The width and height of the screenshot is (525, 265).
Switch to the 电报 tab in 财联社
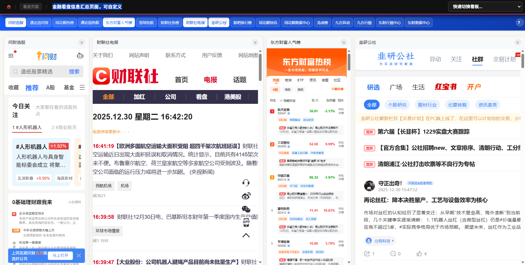click(210, 80)
